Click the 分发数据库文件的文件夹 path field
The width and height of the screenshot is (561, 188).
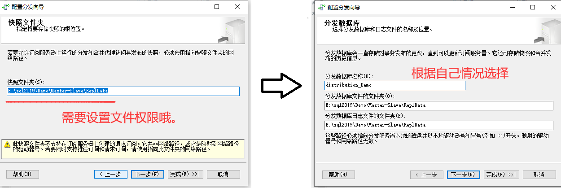tap(439, 105)
